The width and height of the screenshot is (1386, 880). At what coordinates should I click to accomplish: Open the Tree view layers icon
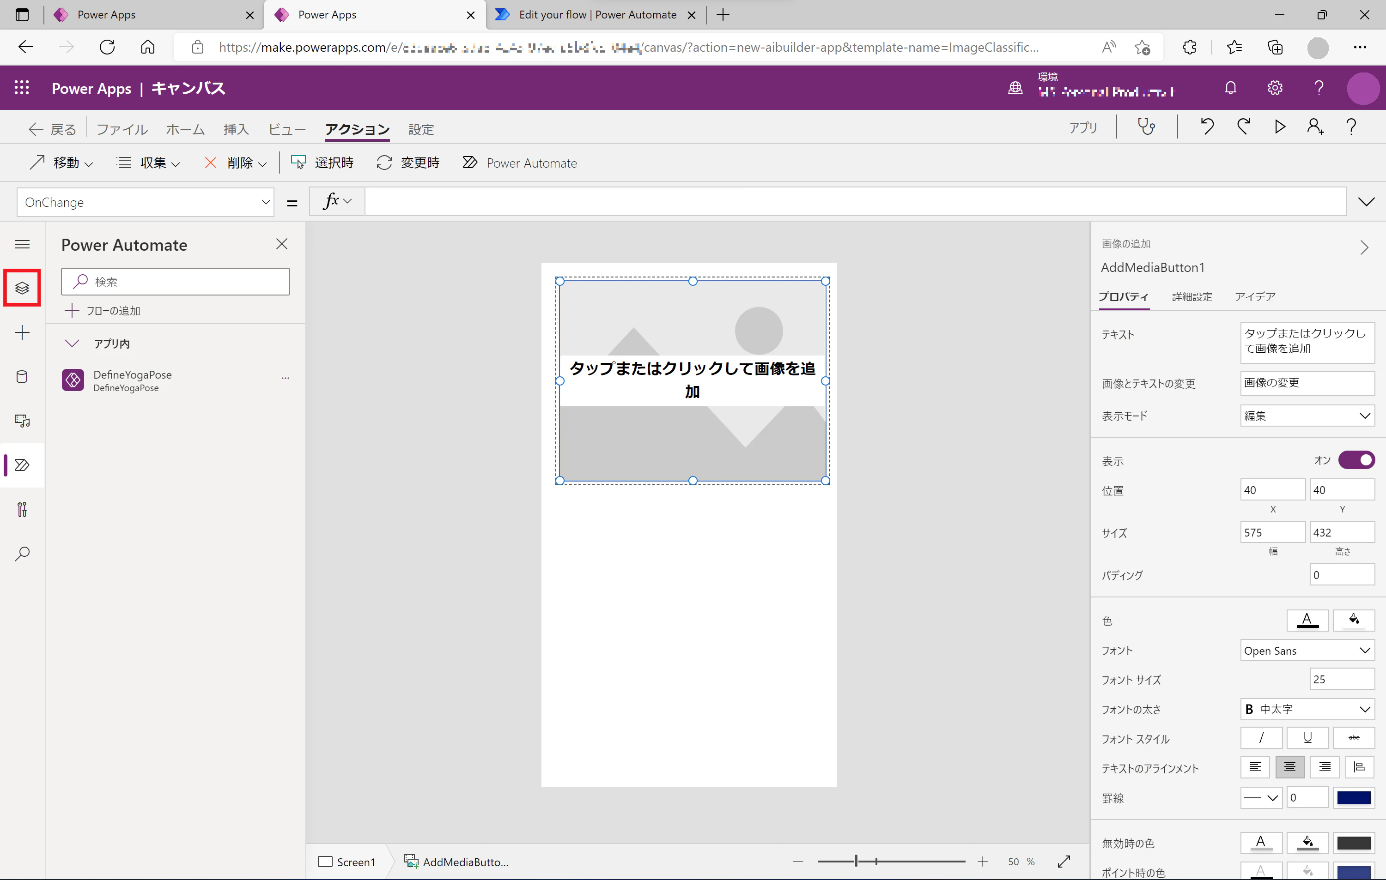(x=22, y=288)
